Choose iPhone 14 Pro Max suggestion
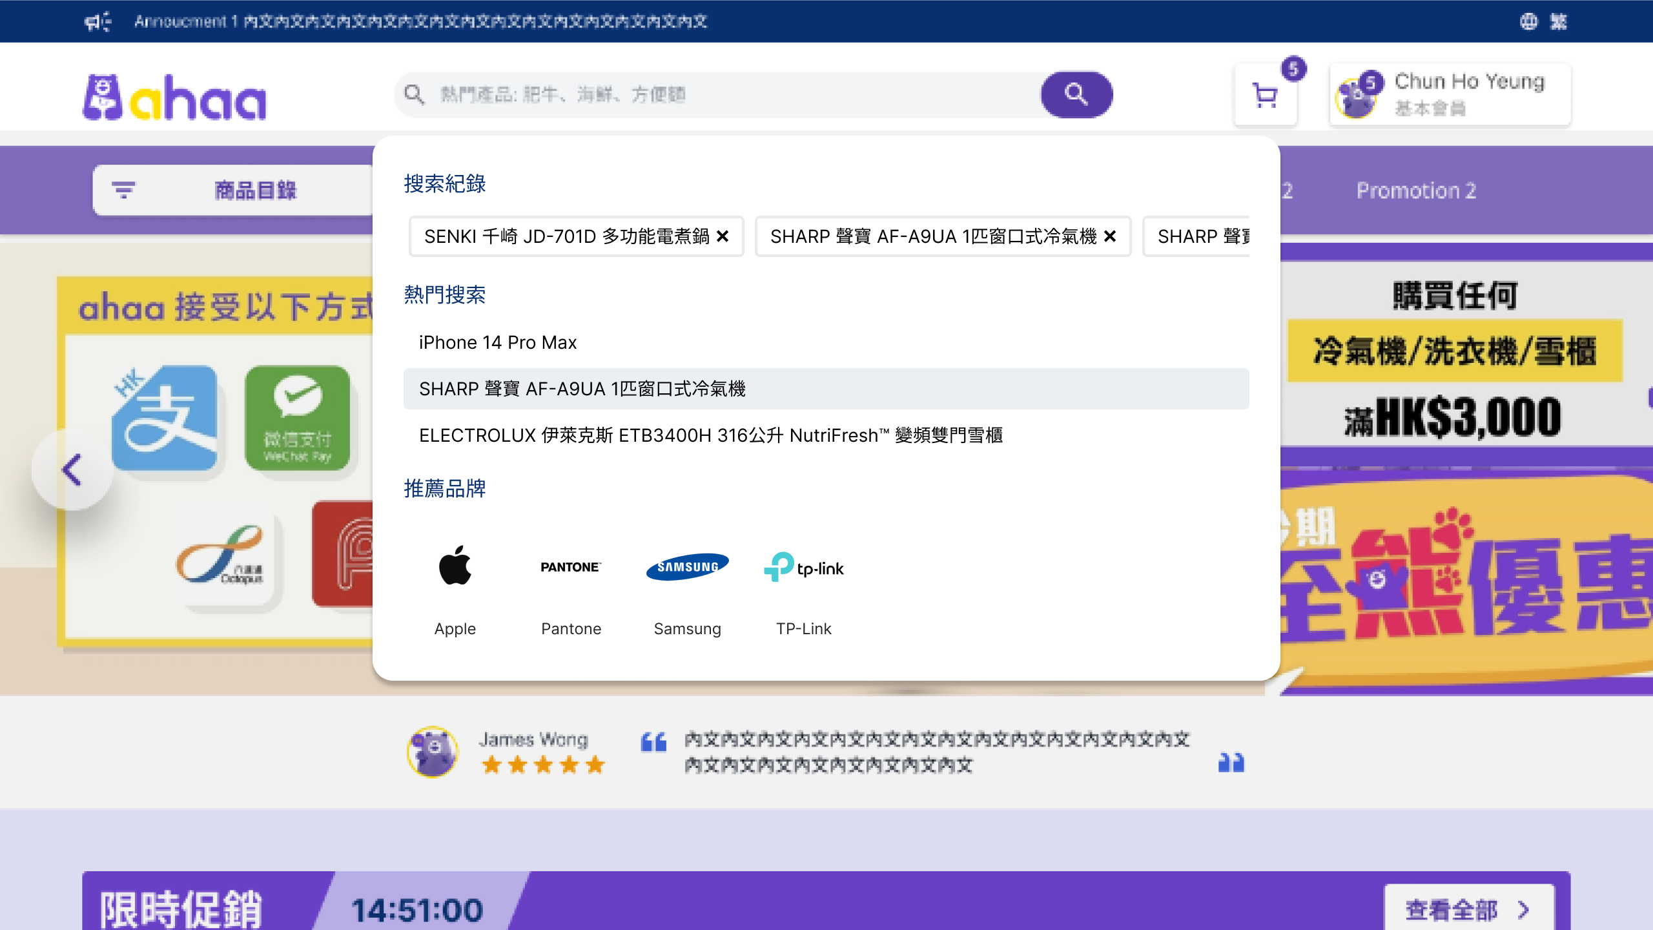This screenshot has width=1653, height=930. click(x=497, y=342)
